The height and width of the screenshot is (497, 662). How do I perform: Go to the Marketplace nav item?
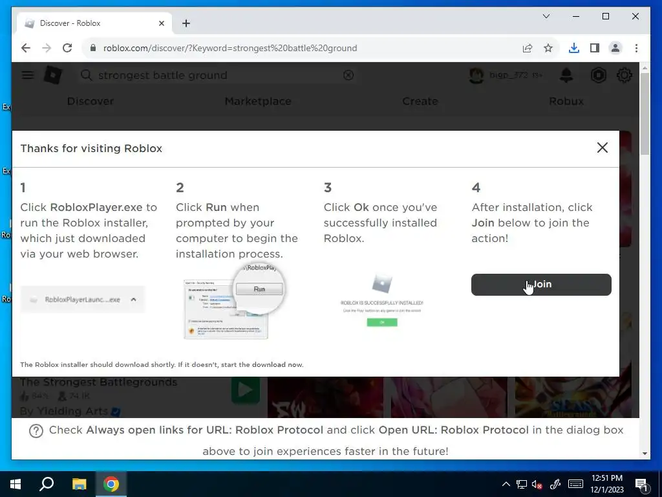point(258,101)
